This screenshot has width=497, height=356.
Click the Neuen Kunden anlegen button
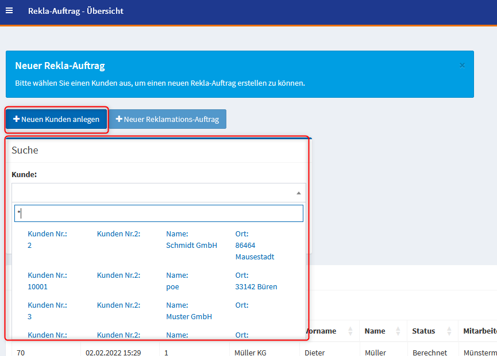[56, 120]
